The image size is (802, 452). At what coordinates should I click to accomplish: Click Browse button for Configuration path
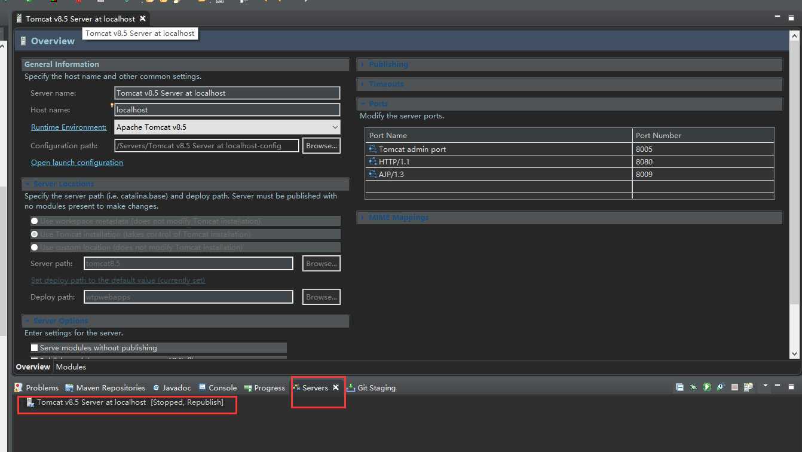point(322,145)
